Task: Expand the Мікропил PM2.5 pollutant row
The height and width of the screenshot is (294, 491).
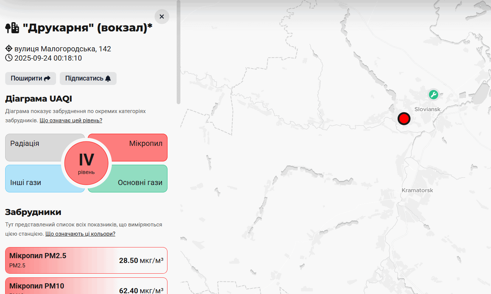Action: point(86,260)
